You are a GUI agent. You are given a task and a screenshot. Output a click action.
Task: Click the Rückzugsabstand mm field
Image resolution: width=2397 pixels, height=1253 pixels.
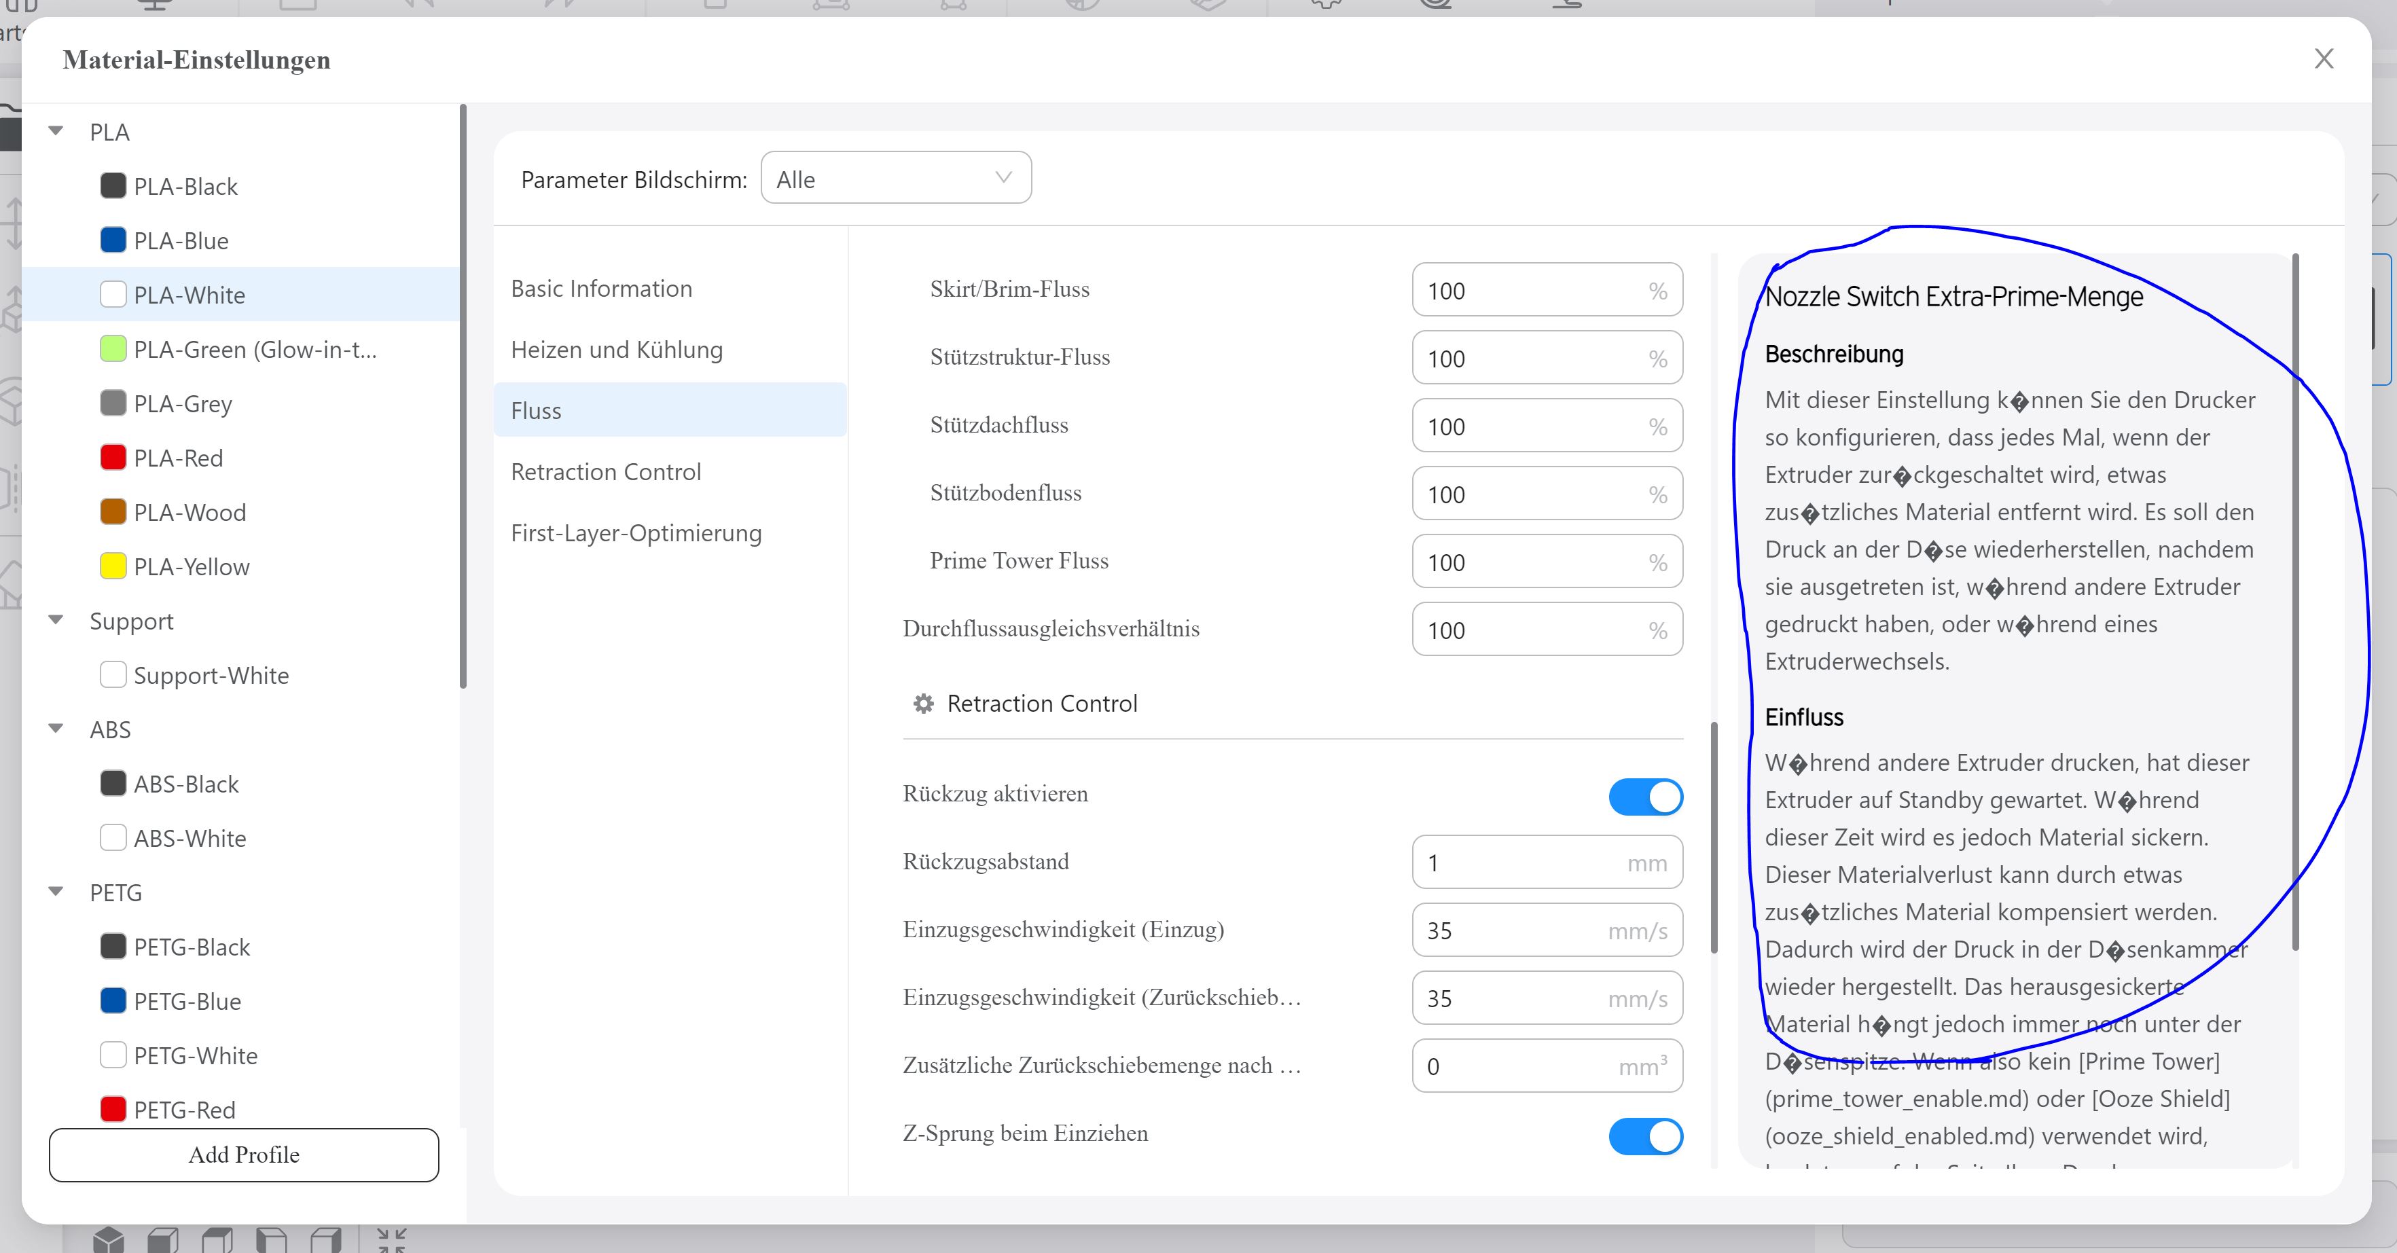pos(1547,862)
